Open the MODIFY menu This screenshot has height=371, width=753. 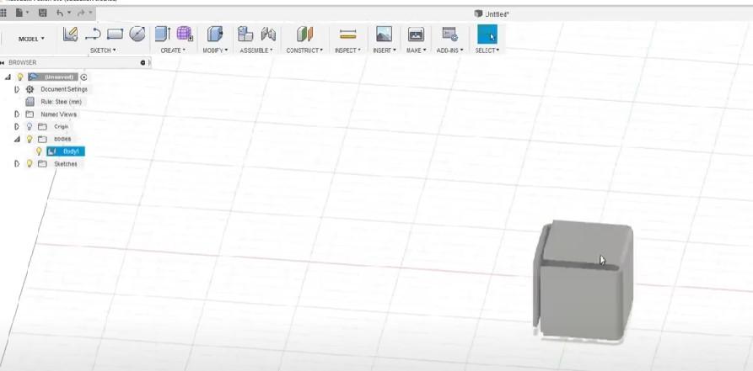(x=215, y=50)
